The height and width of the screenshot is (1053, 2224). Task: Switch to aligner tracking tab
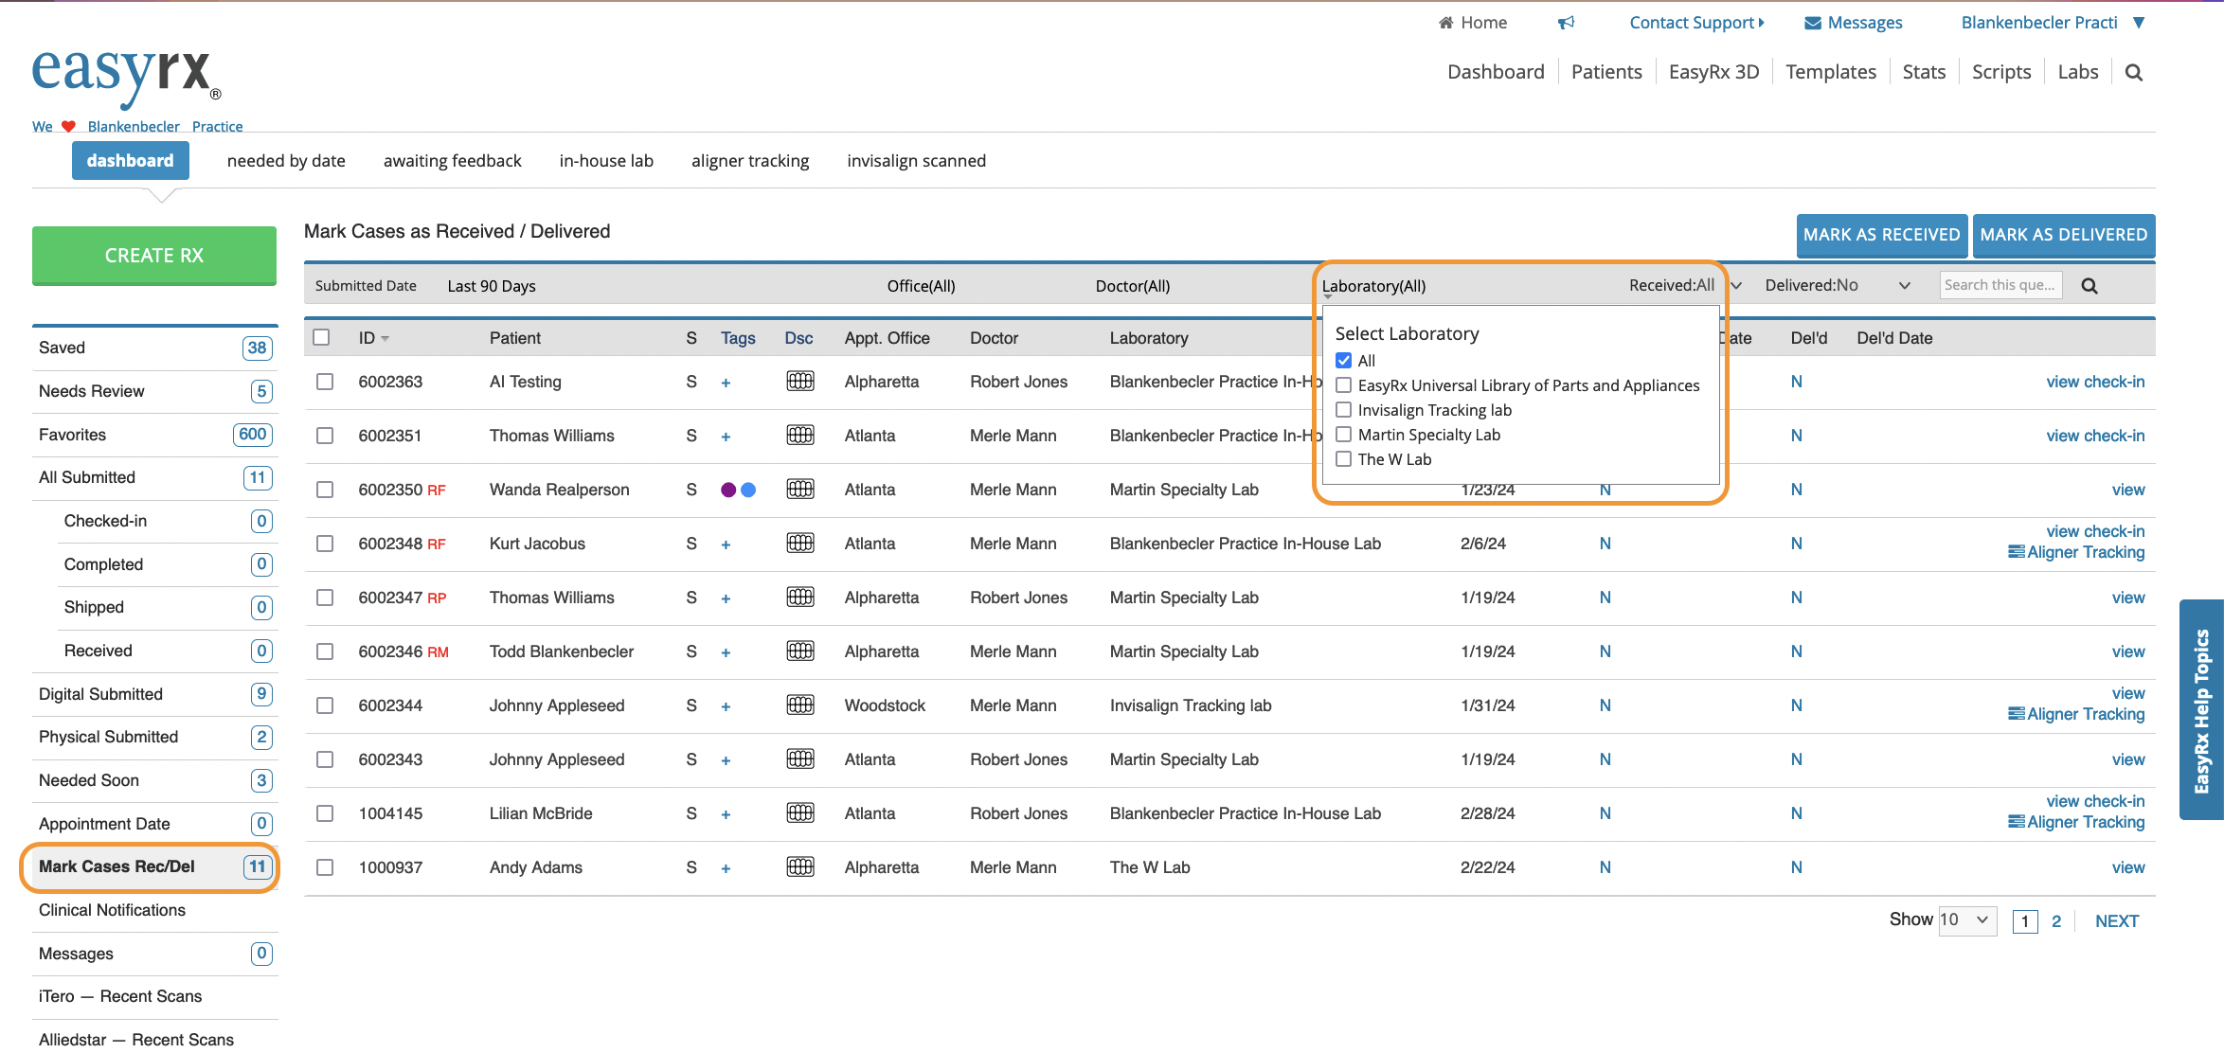[x=750, y=161]
